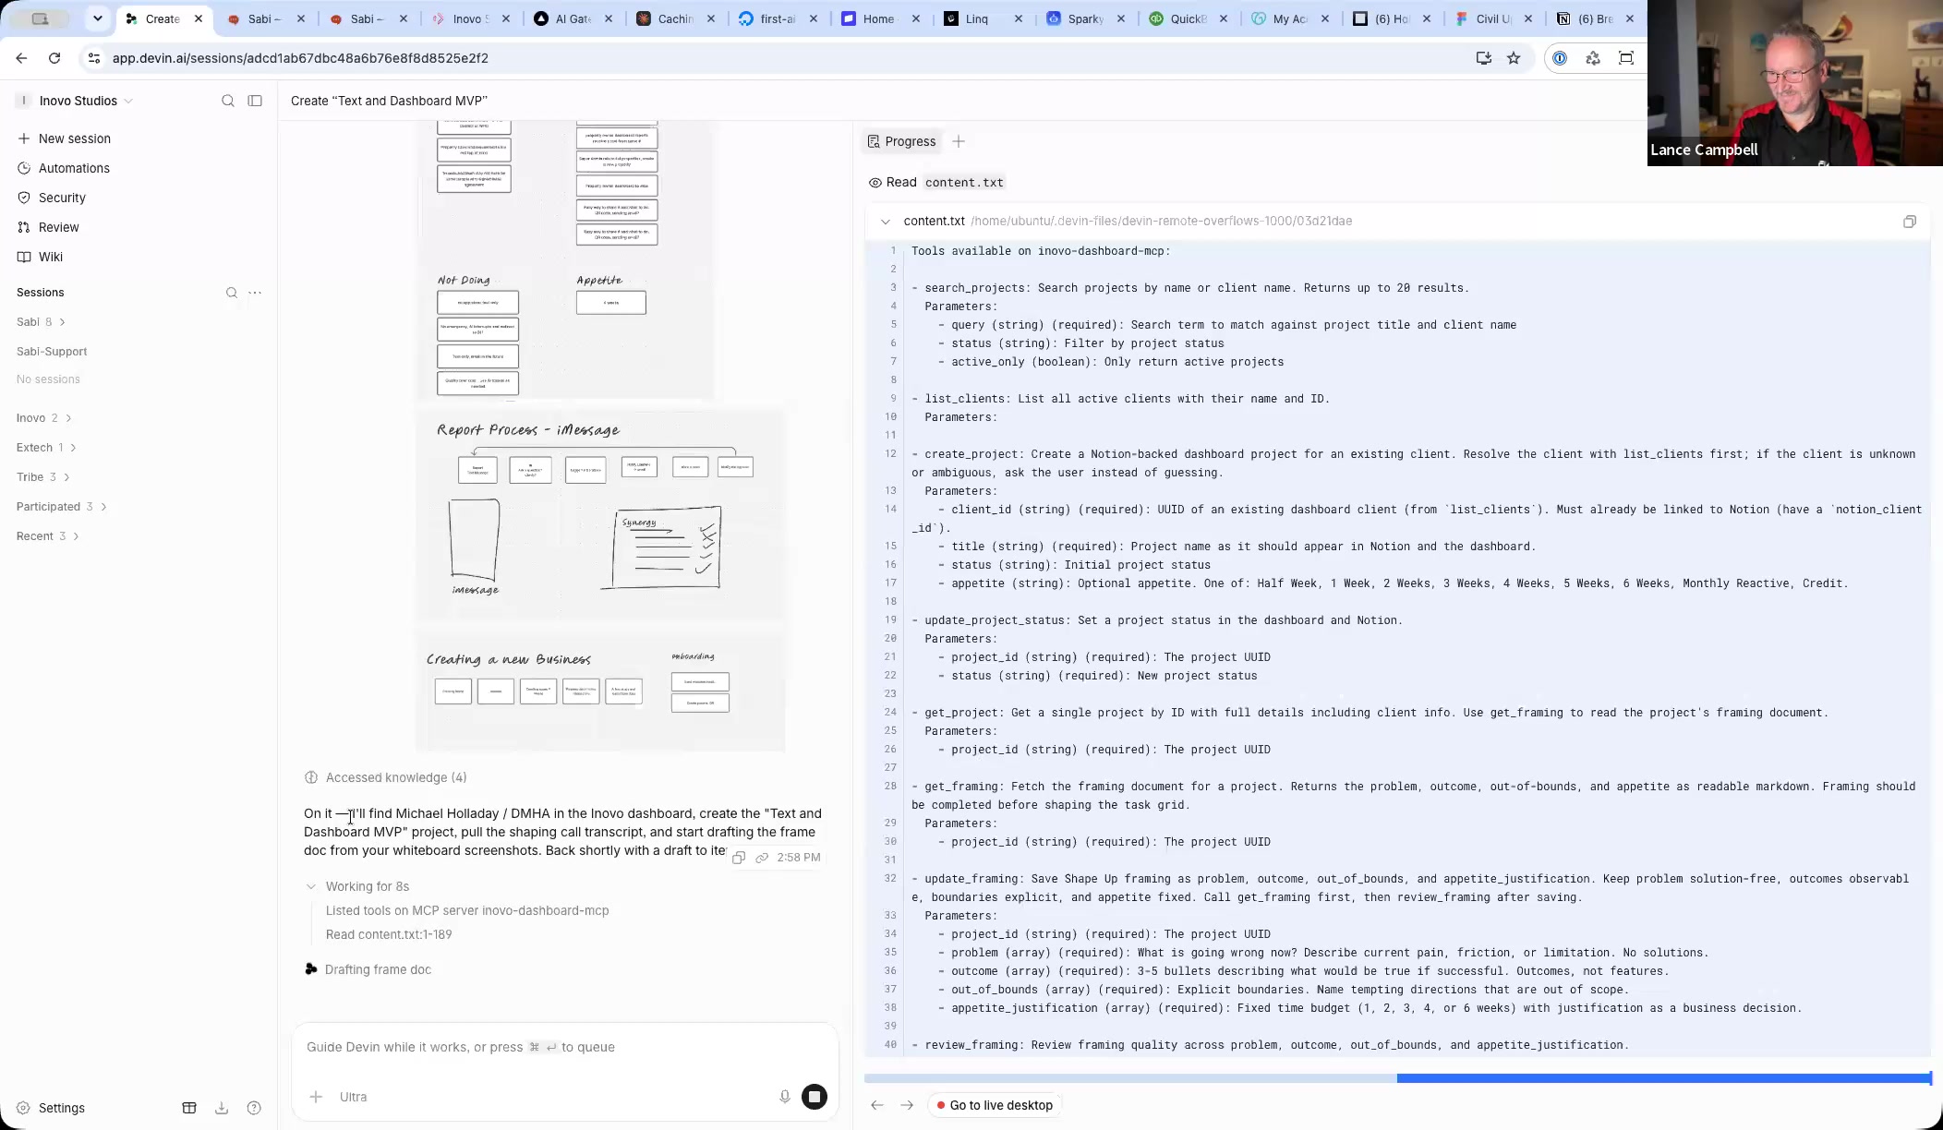Open Settings at the sidebar bottom
This screenshot has width=1943, height=1130.
52,1108
